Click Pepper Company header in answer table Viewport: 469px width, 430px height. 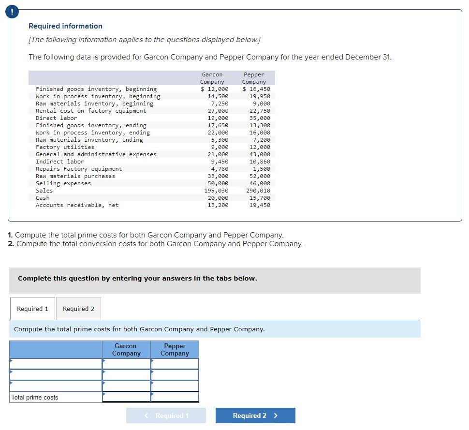click(175, 350)
